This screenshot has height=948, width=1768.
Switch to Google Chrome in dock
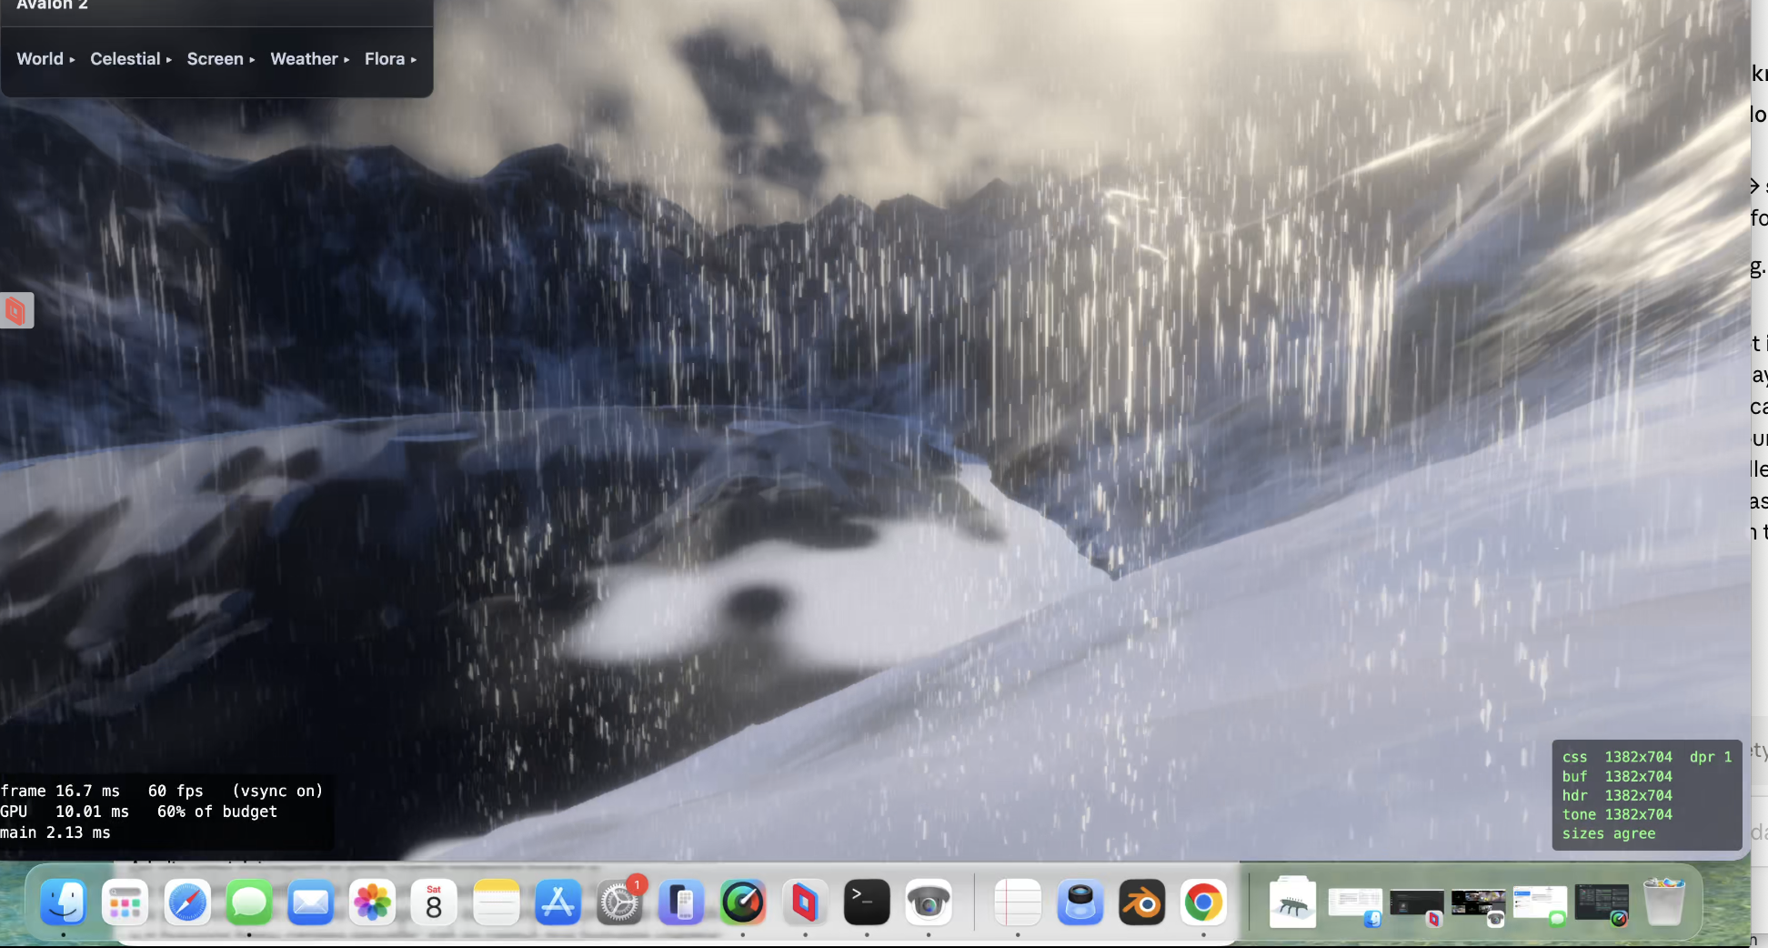[1203, 903]
